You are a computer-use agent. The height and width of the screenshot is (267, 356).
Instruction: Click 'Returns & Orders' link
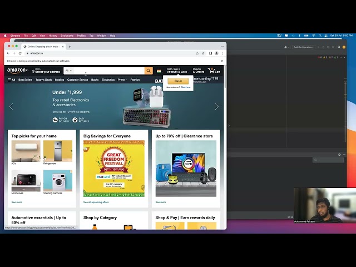coord(199,71)
